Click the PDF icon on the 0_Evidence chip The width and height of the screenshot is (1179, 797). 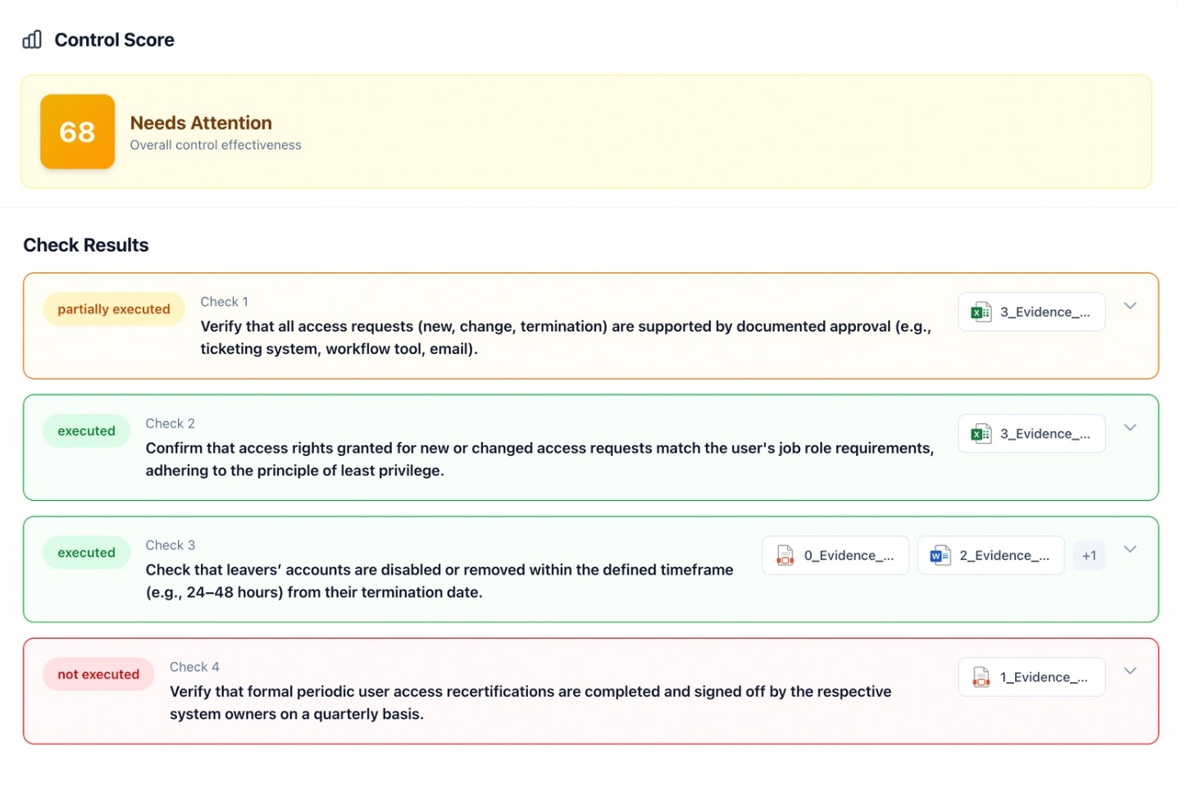point(785,555)
